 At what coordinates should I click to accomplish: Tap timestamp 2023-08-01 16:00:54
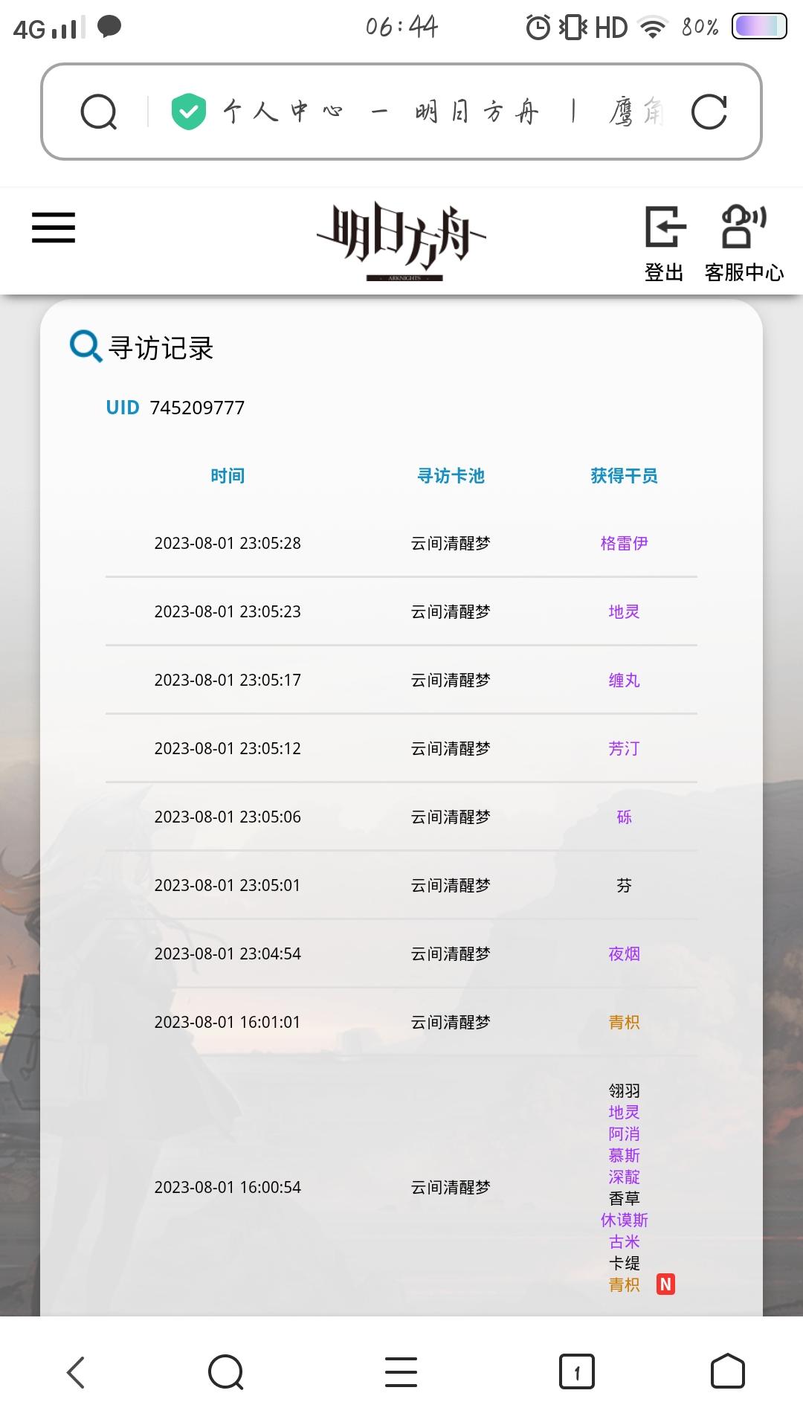tap(228, 1188)
